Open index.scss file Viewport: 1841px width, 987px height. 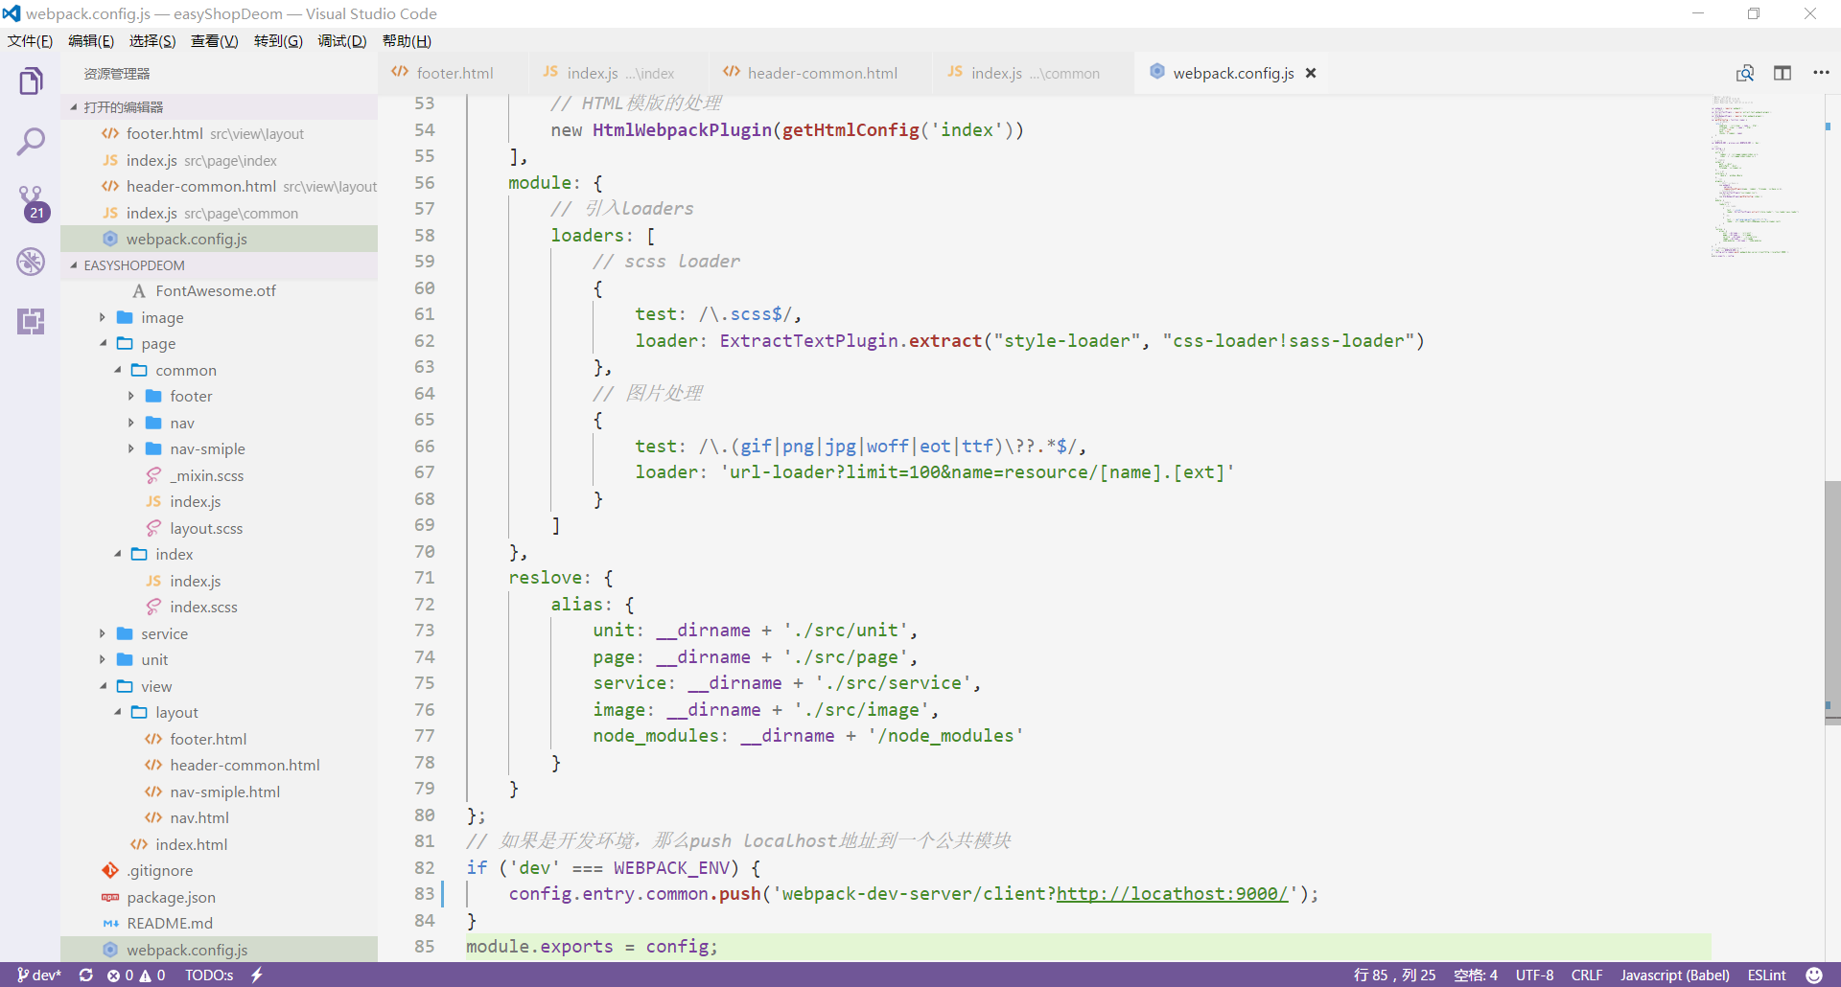[x=219, y=608]
